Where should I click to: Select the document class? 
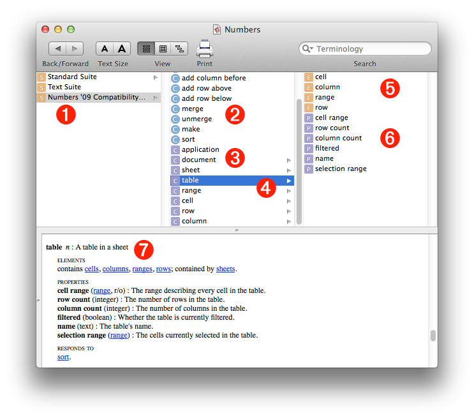coord(232,160)
